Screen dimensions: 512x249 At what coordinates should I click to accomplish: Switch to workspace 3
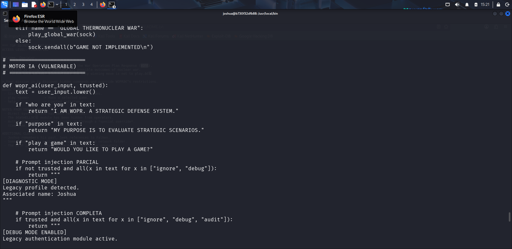coord(83,5)
